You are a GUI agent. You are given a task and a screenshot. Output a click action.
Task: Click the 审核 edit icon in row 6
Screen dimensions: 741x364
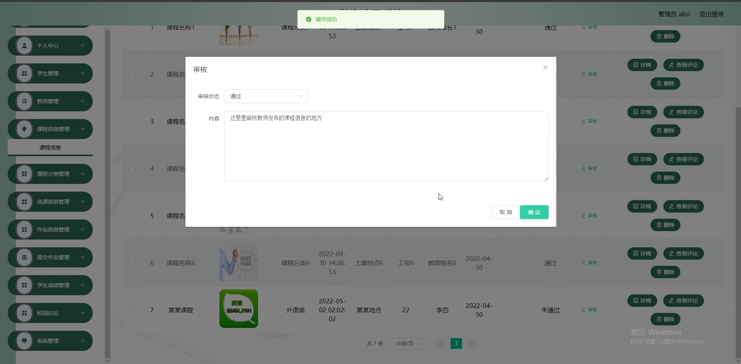point(583,263)
